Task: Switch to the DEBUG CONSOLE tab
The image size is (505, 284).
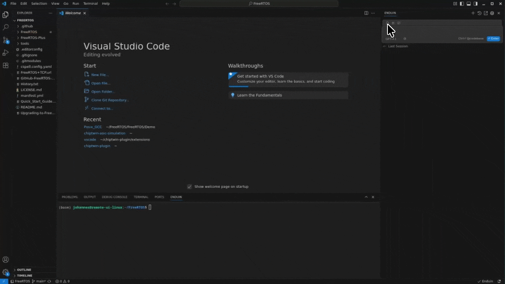Action: coord(114,197)
